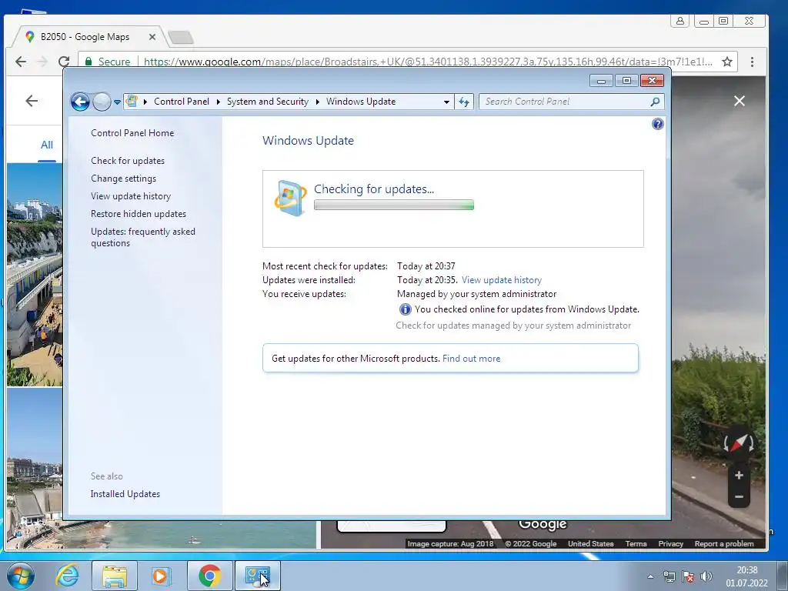
Task: Open the top beach photo thumbnail
Action: pyautogui.click(x=35, y=275)
